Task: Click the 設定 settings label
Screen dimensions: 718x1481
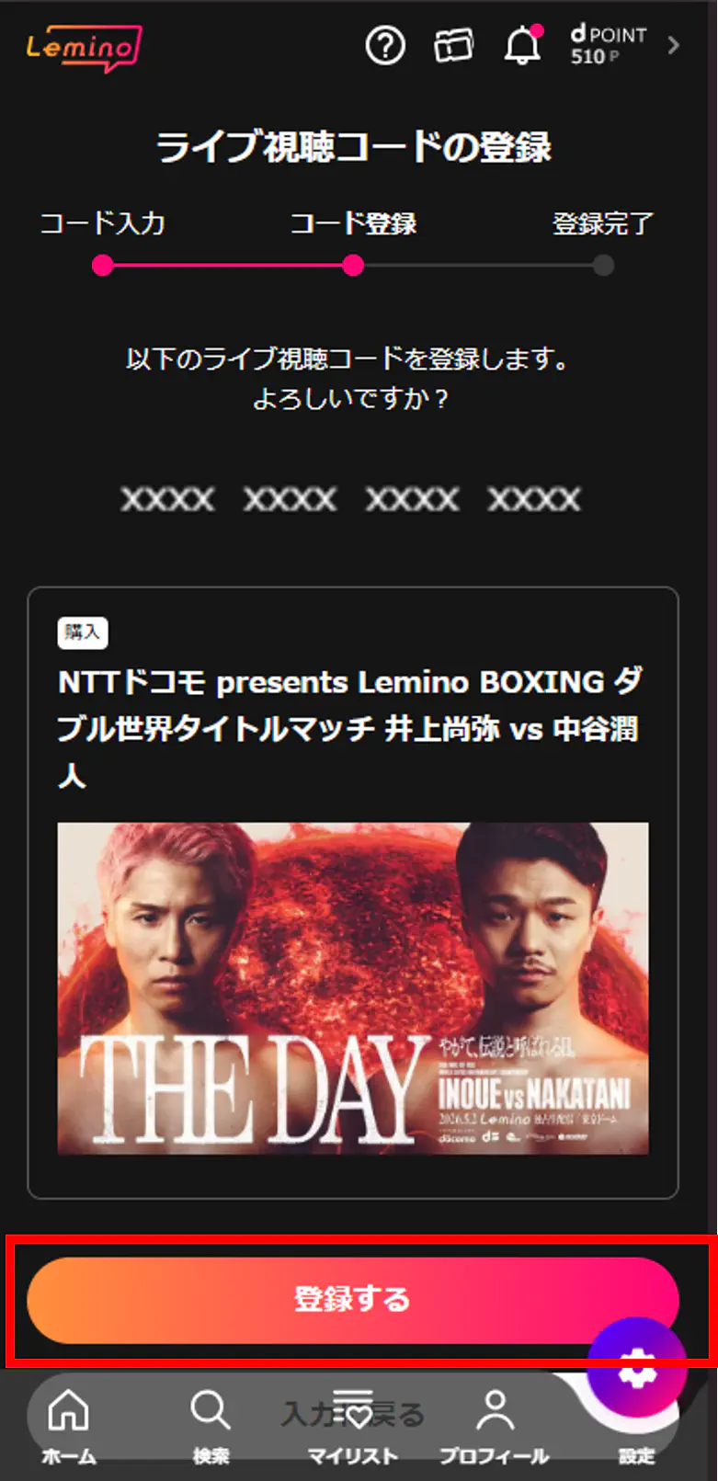Action: tap(636, 1456)
